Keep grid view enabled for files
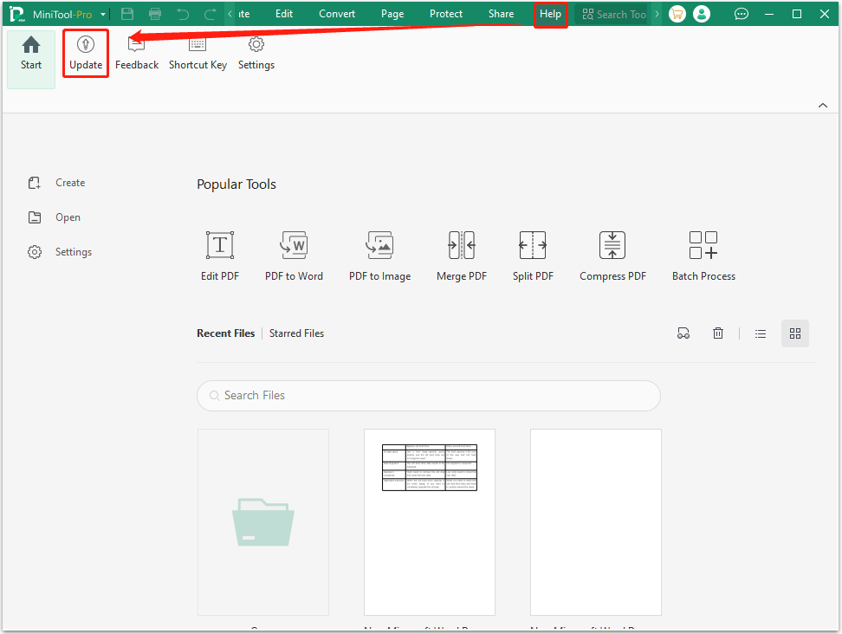This screenshot has height=634, width=842. click(x=794, y=333)
